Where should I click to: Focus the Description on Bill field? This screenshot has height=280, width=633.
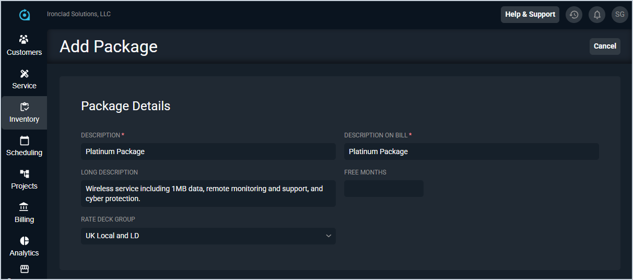[472, 151]
